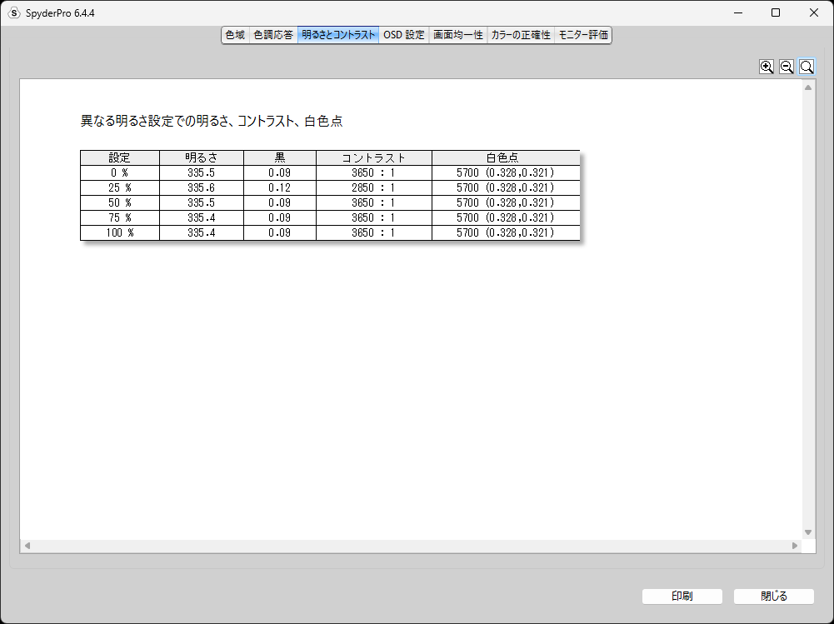Select the fit-to-view magnifier icon
This screenshot has width=834, height=624.
807,67
